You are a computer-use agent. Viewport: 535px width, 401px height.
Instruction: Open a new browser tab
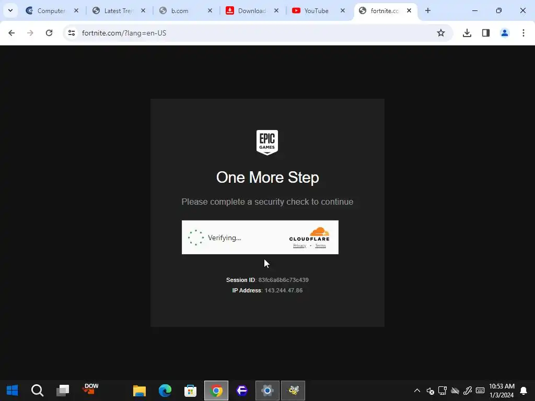[x=428, y=10]
